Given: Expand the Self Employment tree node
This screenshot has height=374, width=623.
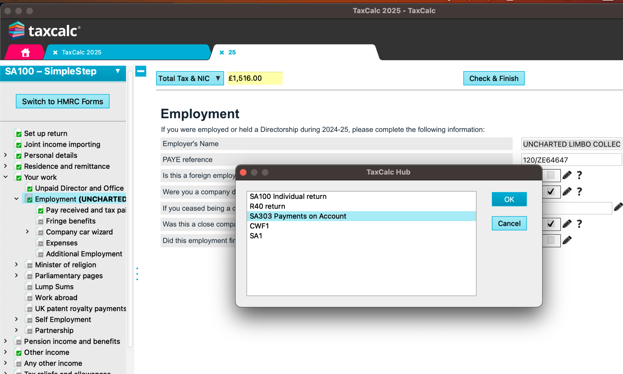Looking at the screenshot, I should pos(16,319).
